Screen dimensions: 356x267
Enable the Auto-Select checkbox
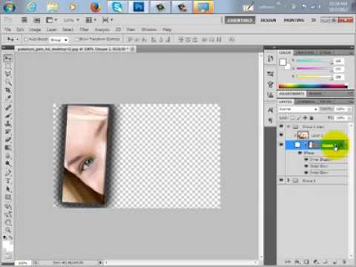[26, 39]
